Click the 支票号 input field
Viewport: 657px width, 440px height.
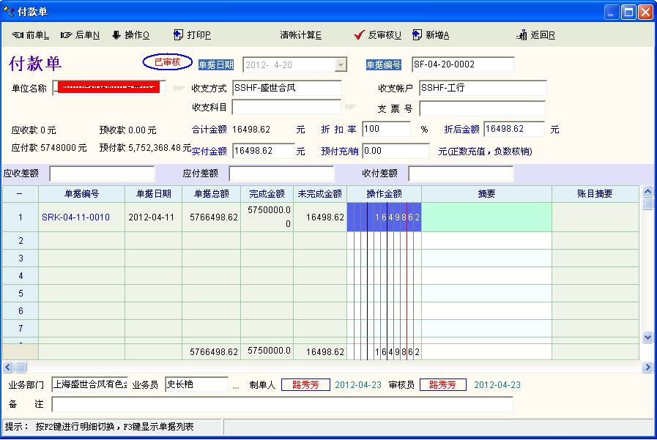pos(482,108)
